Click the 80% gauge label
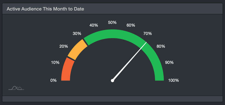Viewport: 225px width, 105px height. (x=161, y=46)
